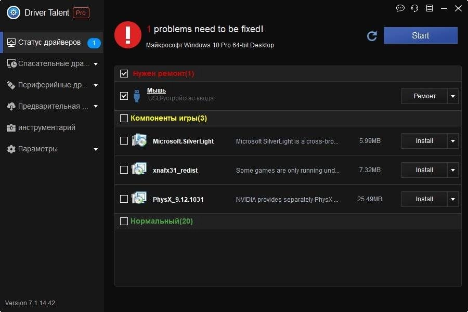Image resolution: width=468 pixels, height=312 pixels.
Task: Select Статус драйверов in the sidebar
Action: 51,43
